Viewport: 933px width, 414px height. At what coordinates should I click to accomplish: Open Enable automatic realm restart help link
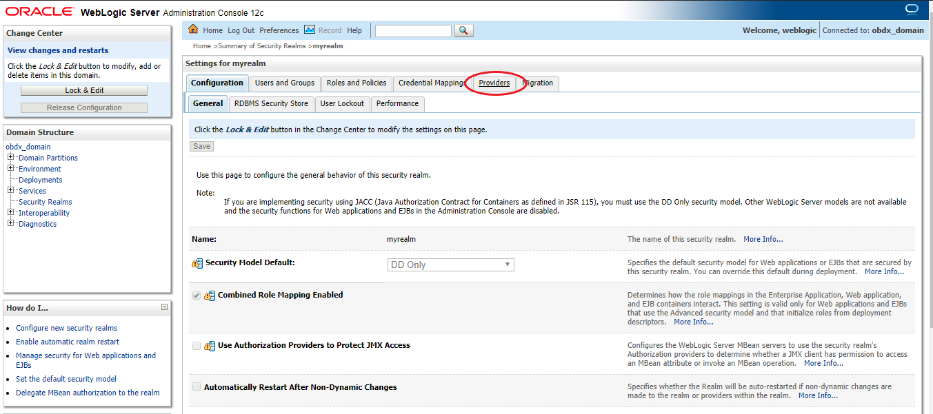[x=68, y=342]
